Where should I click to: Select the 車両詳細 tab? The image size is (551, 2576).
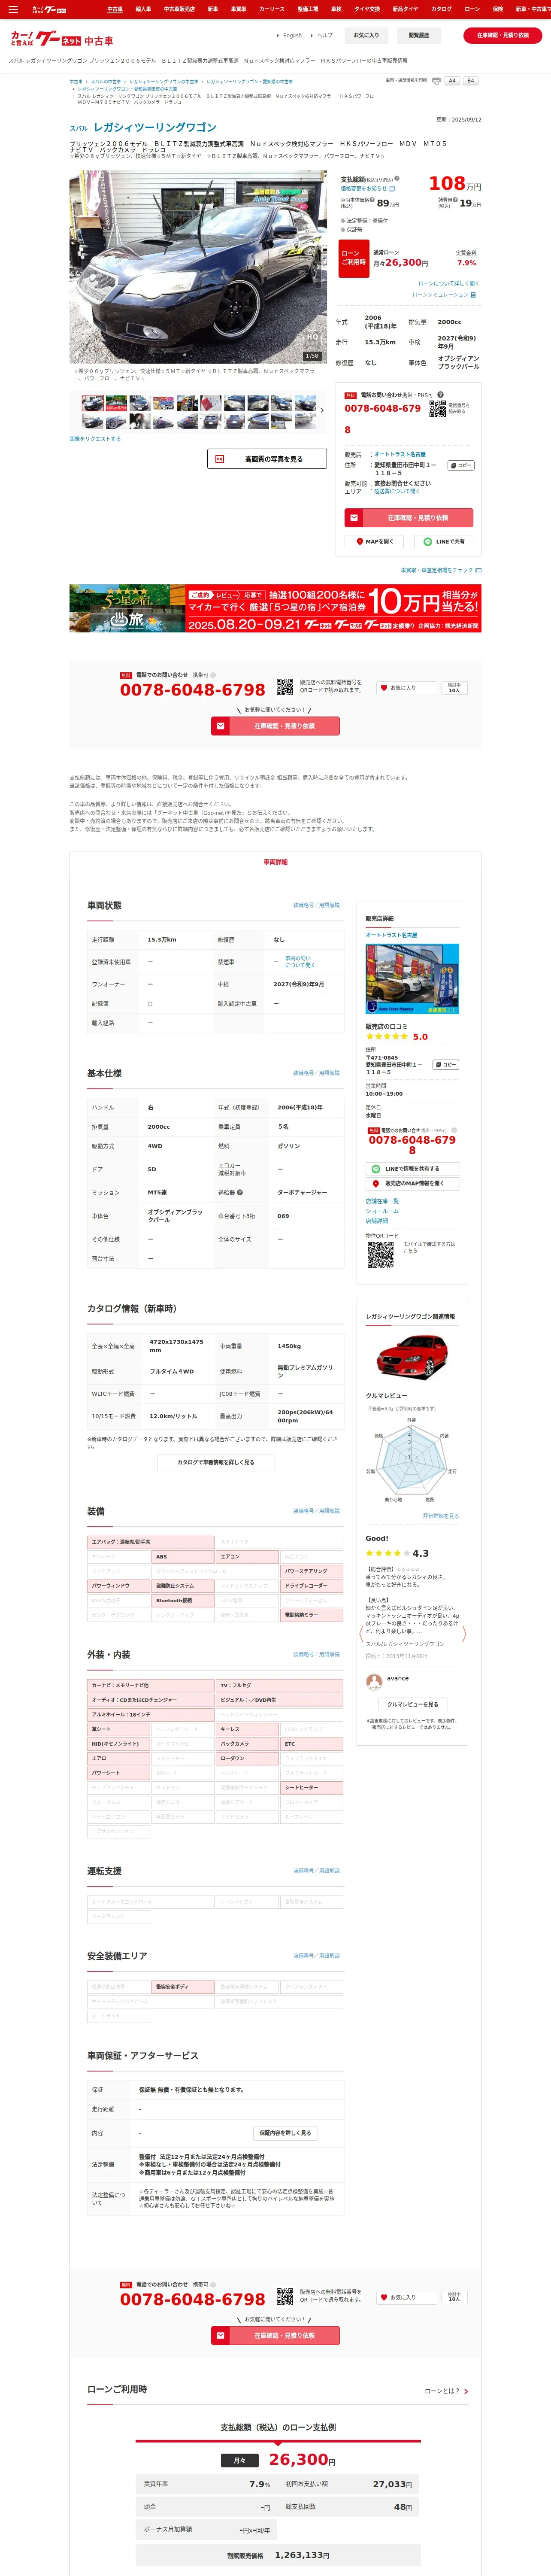tap(275, 862)
